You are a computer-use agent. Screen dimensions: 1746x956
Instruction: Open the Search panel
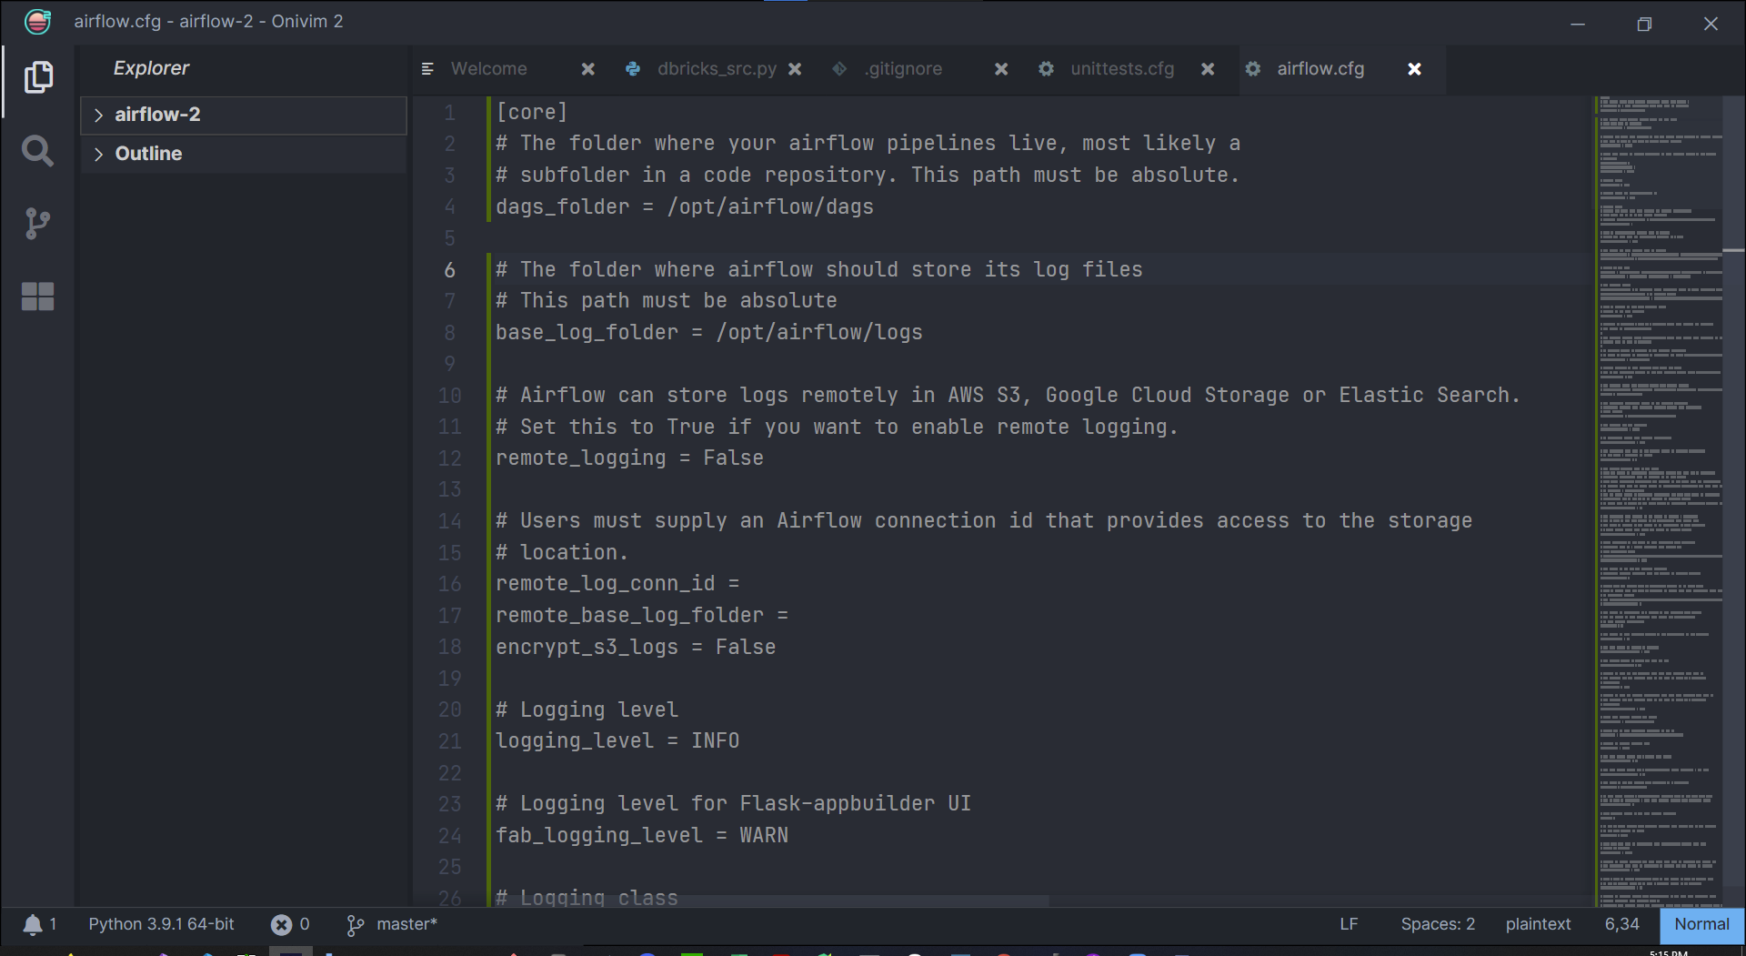38,151
